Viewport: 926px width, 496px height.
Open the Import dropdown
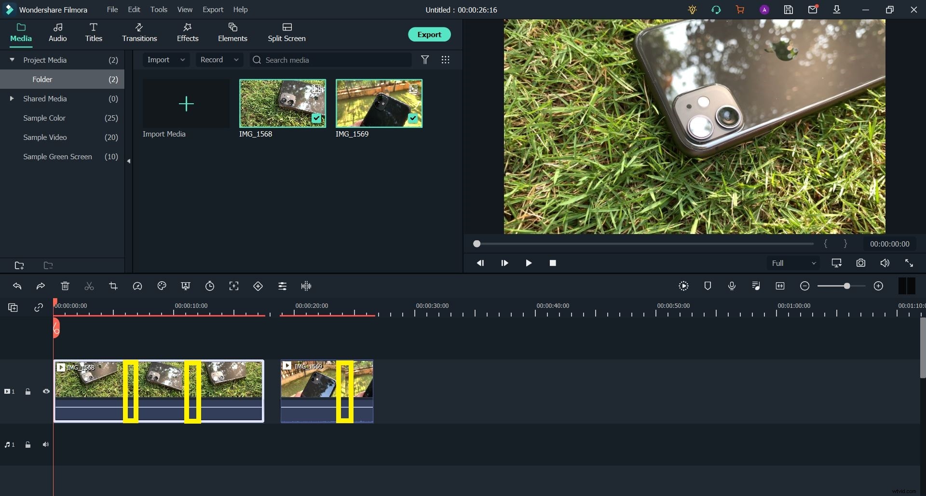point(165,60)
